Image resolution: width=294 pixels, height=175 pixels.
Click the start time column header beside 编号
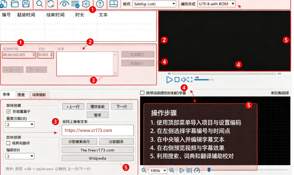click(26, 15)
